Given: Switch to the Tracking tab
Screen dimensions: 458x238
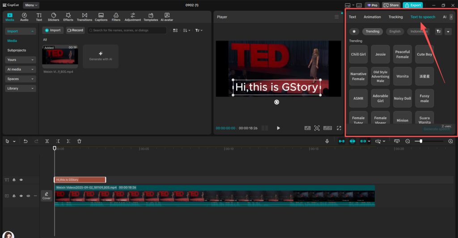Looking at the screenshot, I should 395,17.
